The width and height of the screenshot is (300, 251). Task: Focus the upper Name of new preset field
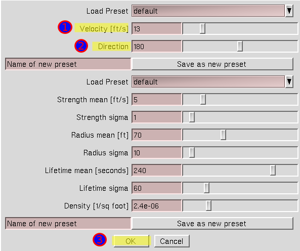tap(68, 64)
